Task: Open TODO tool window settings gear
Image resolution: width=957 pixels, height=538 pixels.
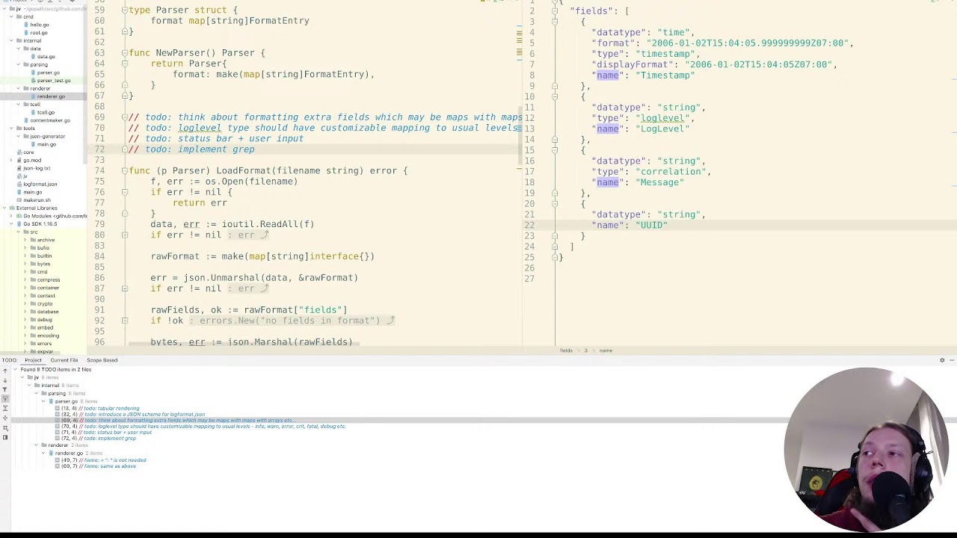Action: coord(942,360)
